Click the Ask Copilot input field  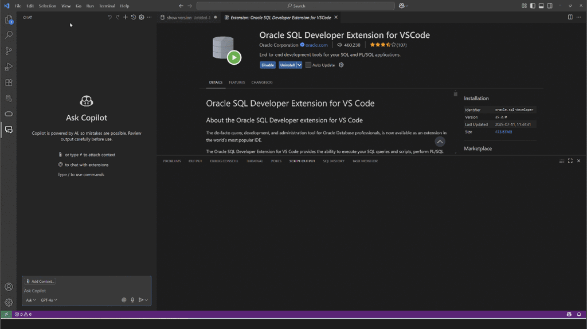click(x=87, y=291)
